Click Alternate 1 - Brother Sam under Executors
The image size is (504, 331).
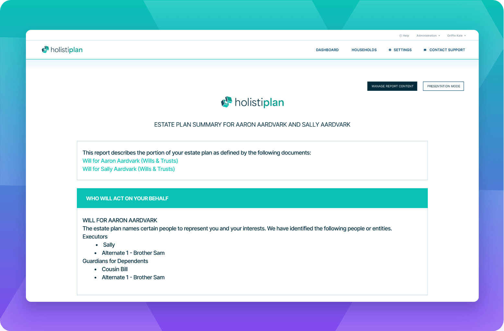click(133, 253)
